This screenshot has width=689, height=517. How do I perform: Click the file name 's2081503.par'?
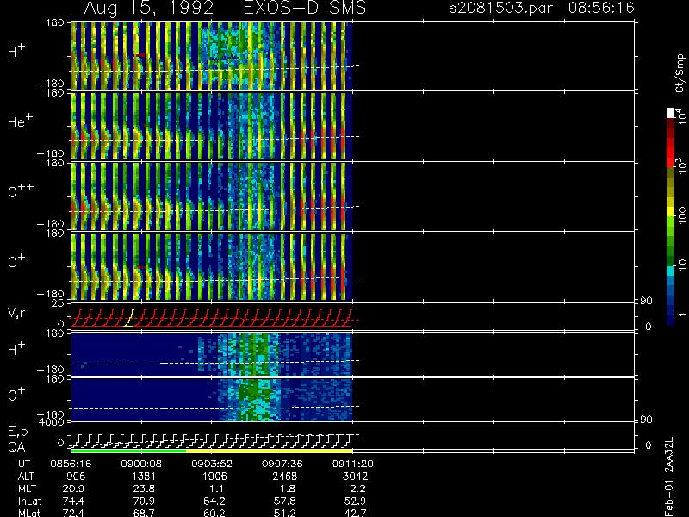click(500, 8)
